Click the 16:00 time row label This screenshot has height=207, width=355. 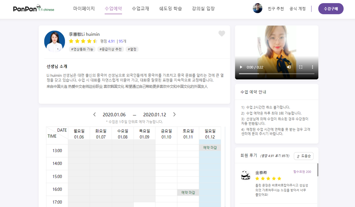click(57, 189)
